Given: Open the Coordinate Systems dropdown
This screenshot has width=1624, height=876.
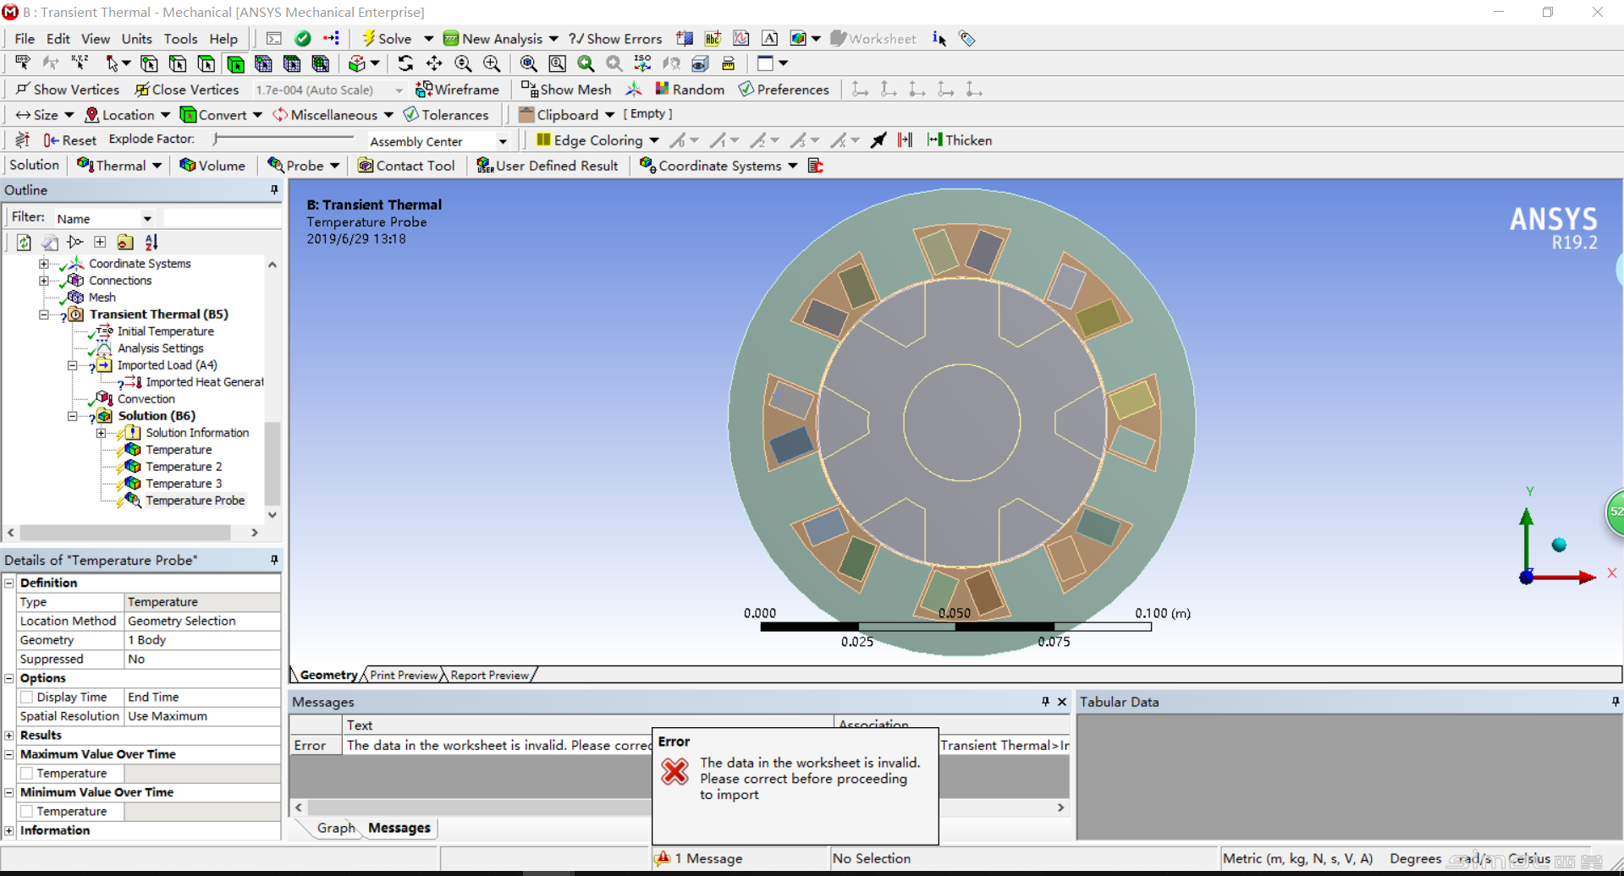Looking at the screenshot, I should [792, 166].
